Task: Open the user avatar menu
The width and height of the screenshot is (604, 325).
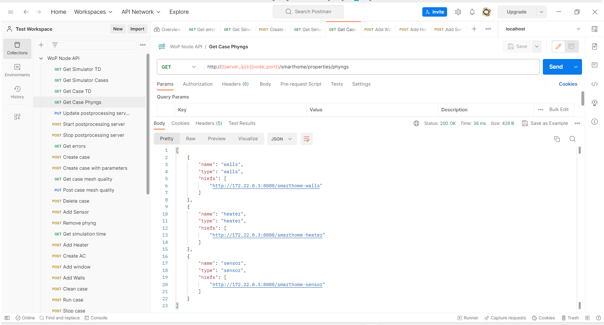Action: pyautogui.click(x=486, y=12)
